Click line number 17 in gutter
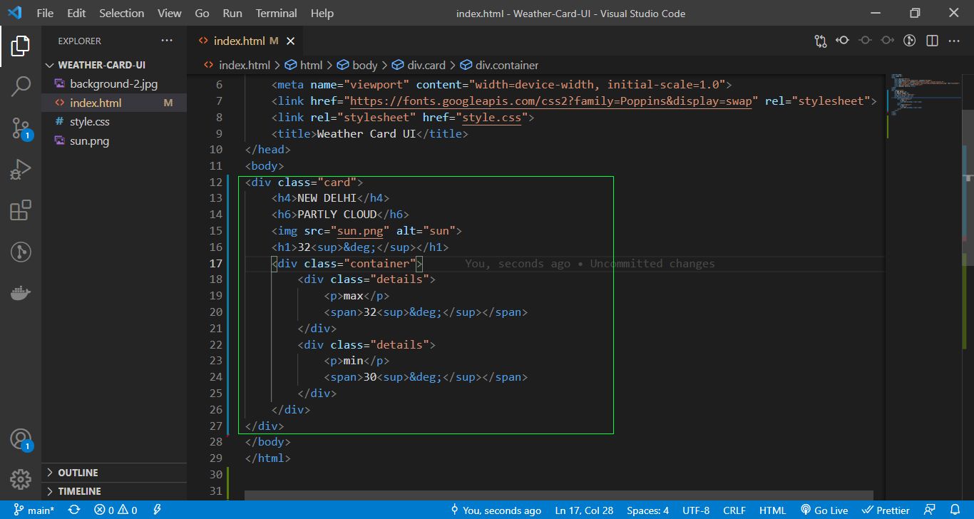 [215, 264]
